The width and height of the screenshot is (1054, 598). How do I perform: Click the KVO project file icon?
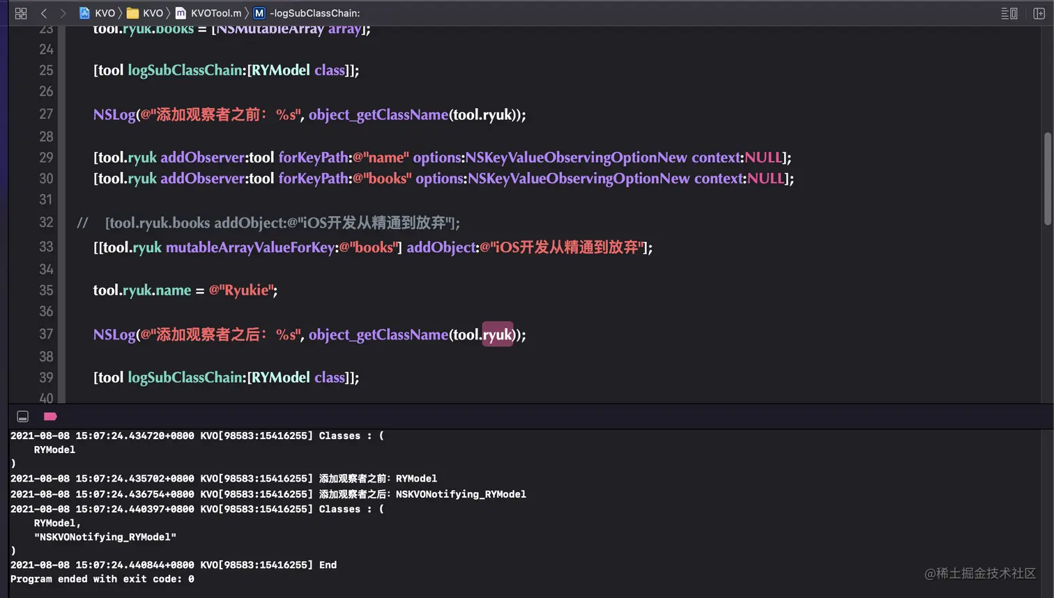tap(84, 13)
